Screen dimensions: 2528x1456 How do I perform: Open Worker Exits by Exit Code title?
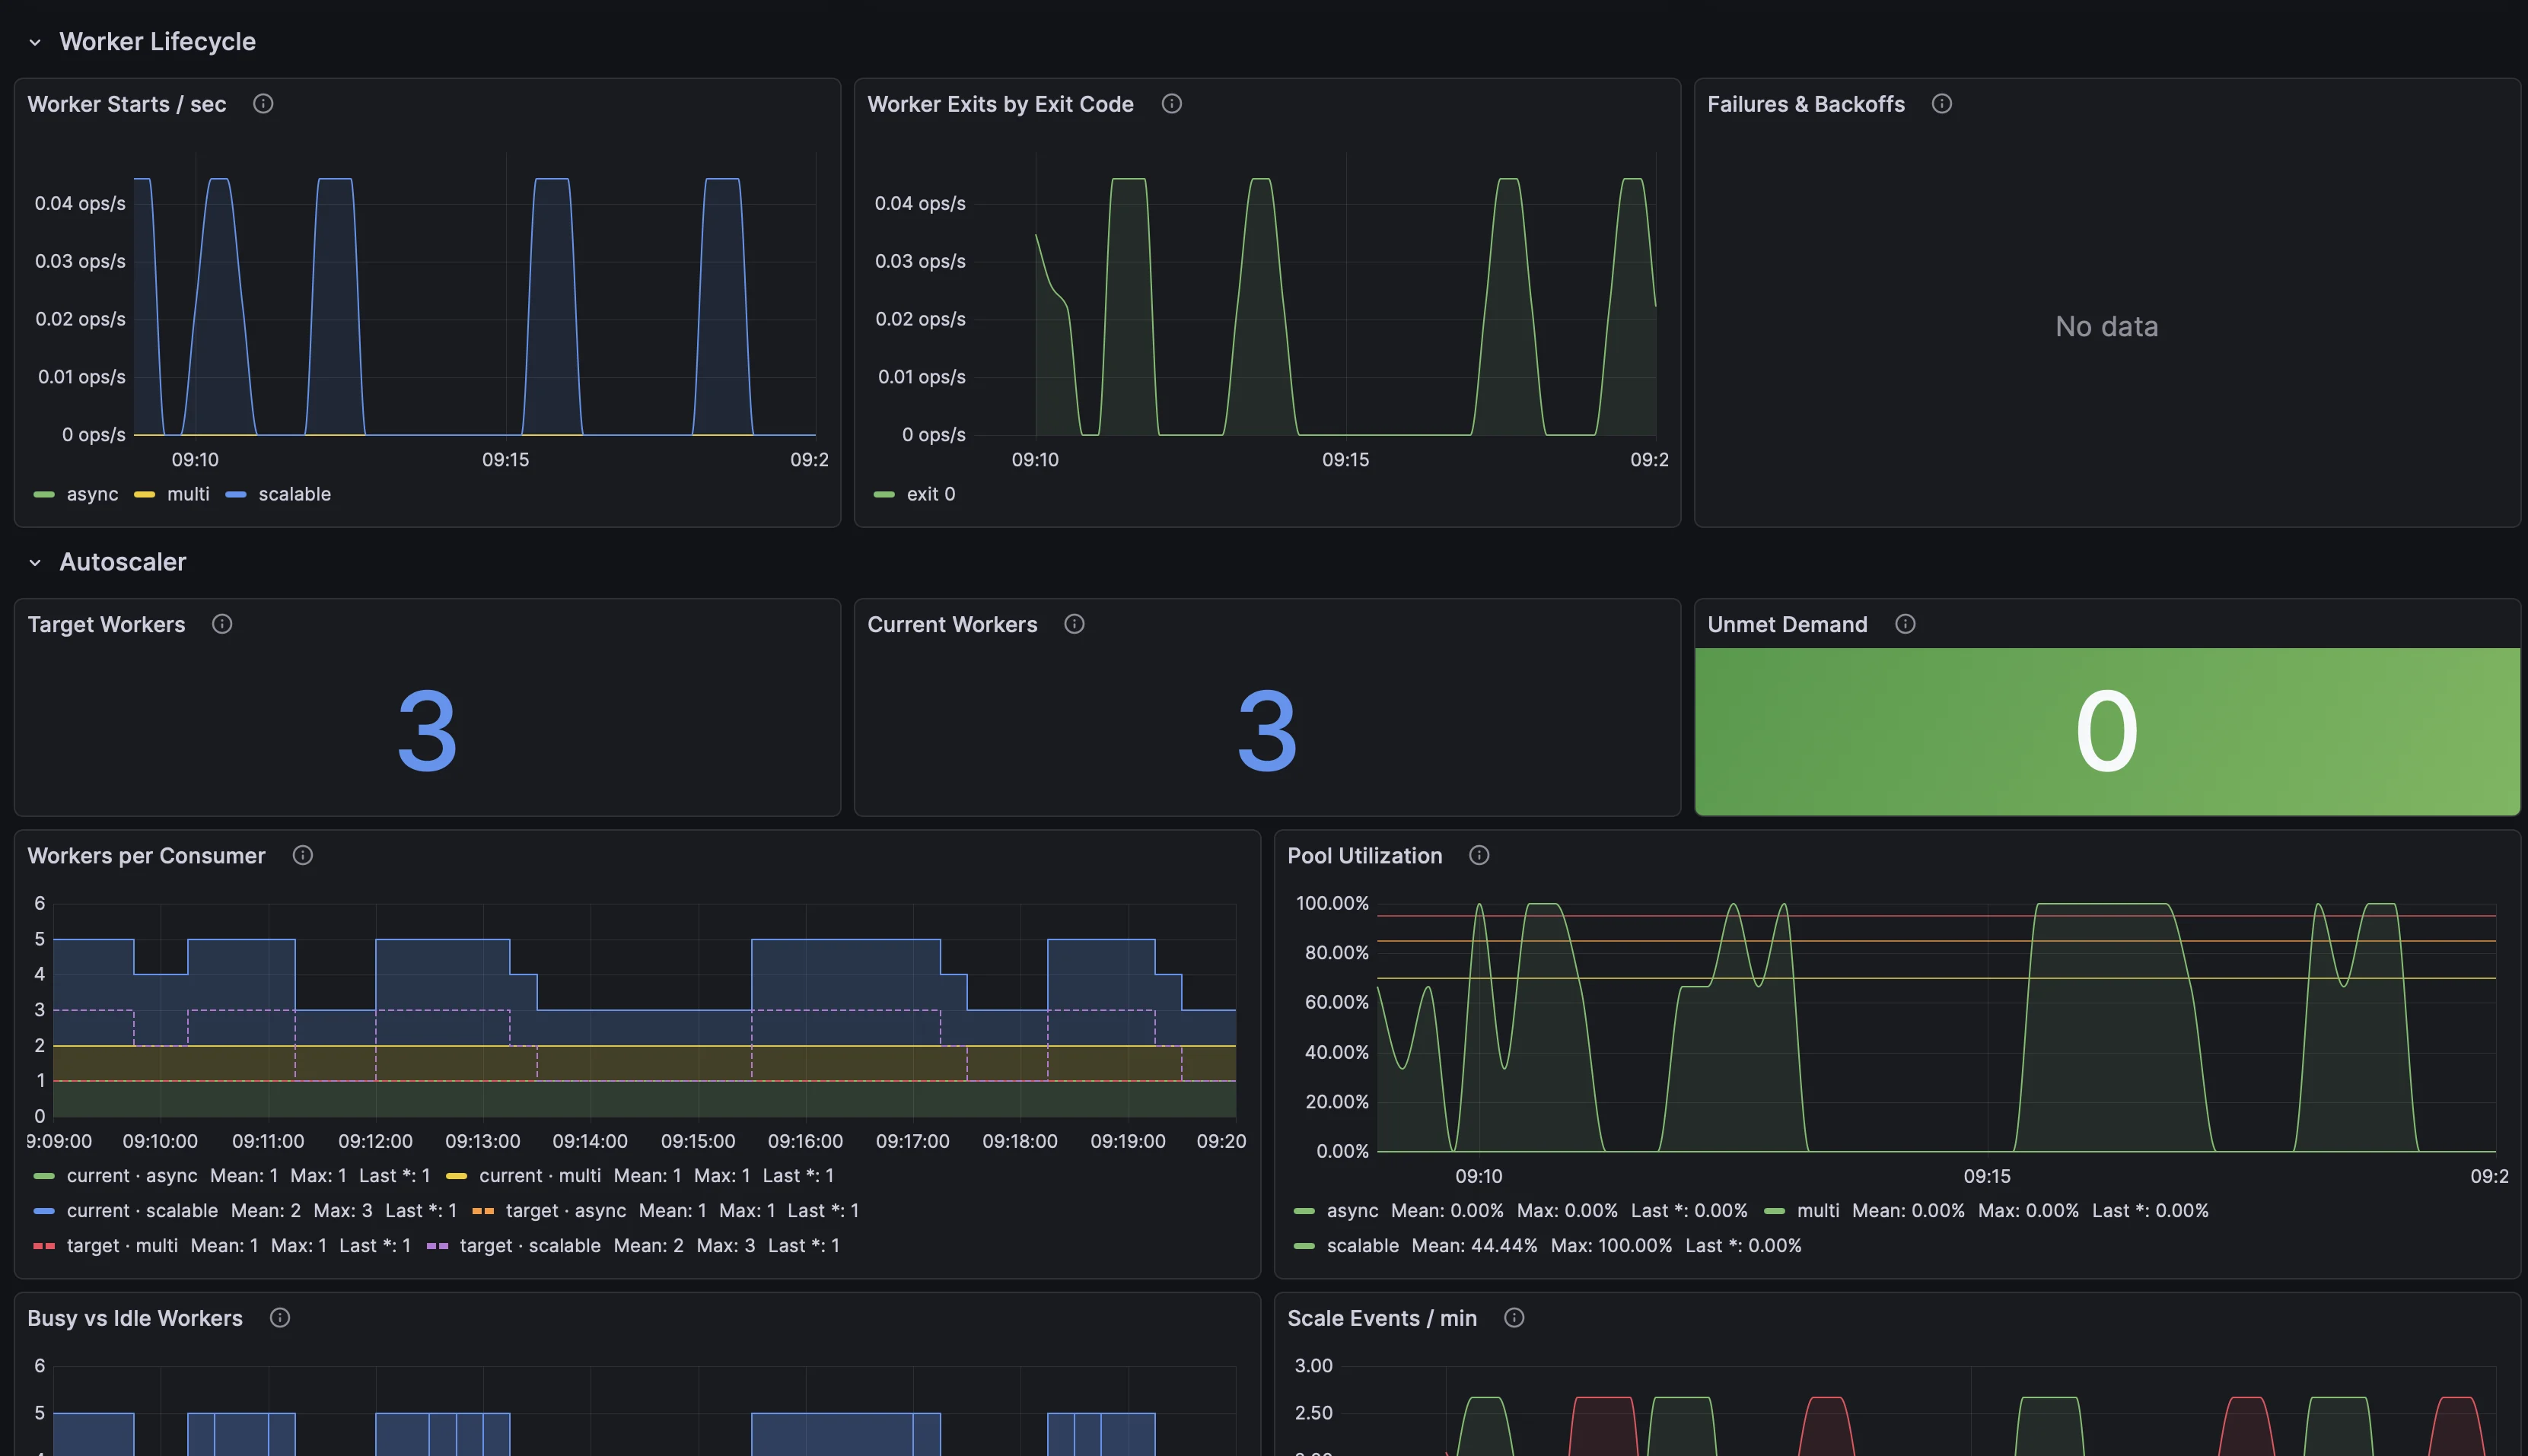click(1001, 104)
